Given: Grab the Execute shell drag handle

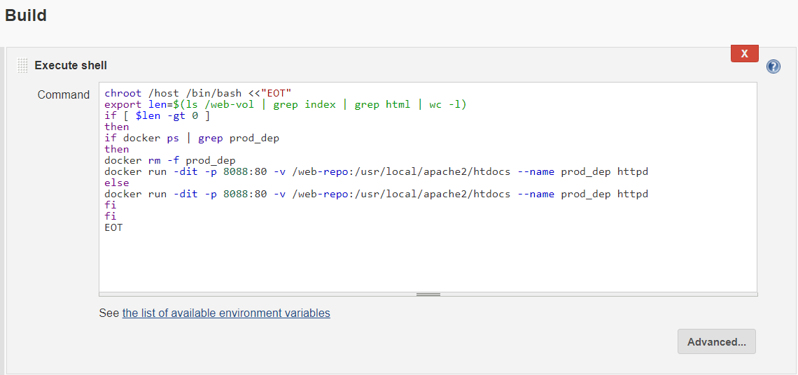Looking at the screenshot, I should (x=22, y=66).
